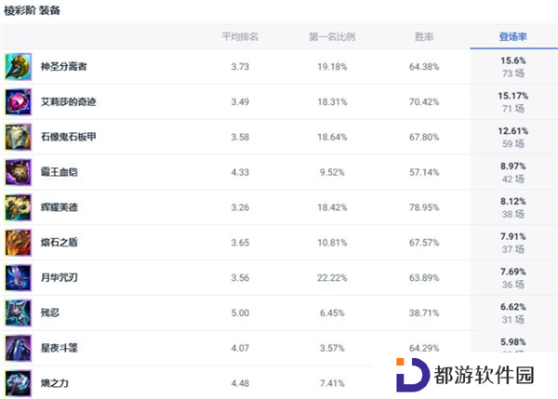Viewport: 558px width, 399px height.
Task: Select the 石像鬼石板甲 item icon
Action: tap(19, 137)
